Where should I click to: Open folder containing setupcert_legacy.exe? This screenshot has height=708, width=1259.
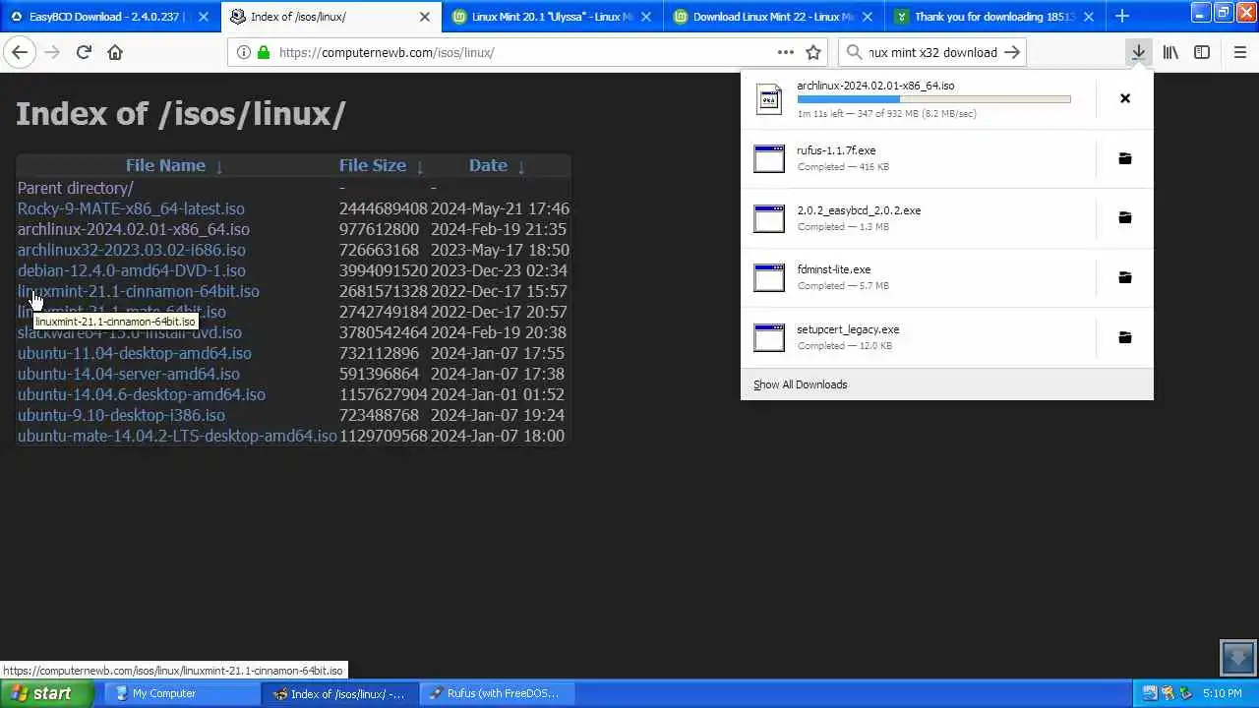click(1125, 337)
